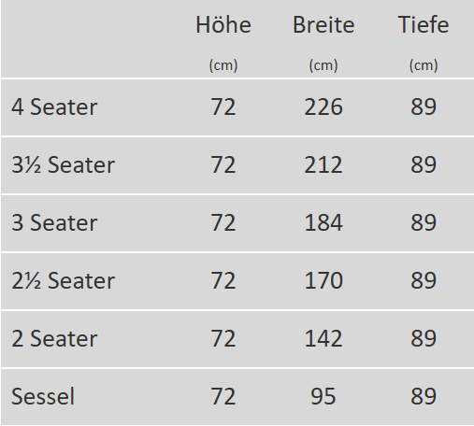Click the 226 width value
The height and width of the screenshot is (426, 474).
coord(323,106)
